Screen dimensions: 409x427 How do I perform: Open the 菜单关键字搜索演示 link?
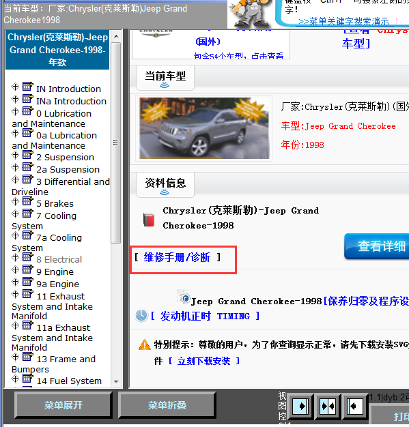tap(343, 21)
